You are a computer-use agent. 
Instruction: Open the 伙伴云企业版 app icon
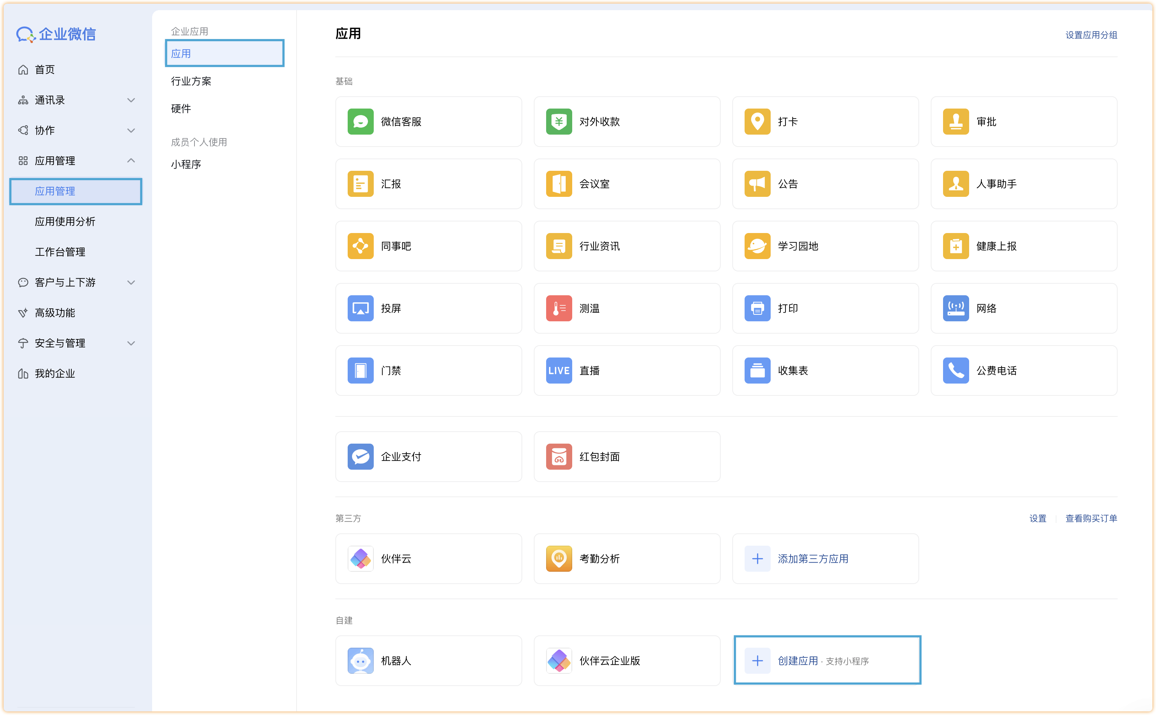[x=559, y=661]
